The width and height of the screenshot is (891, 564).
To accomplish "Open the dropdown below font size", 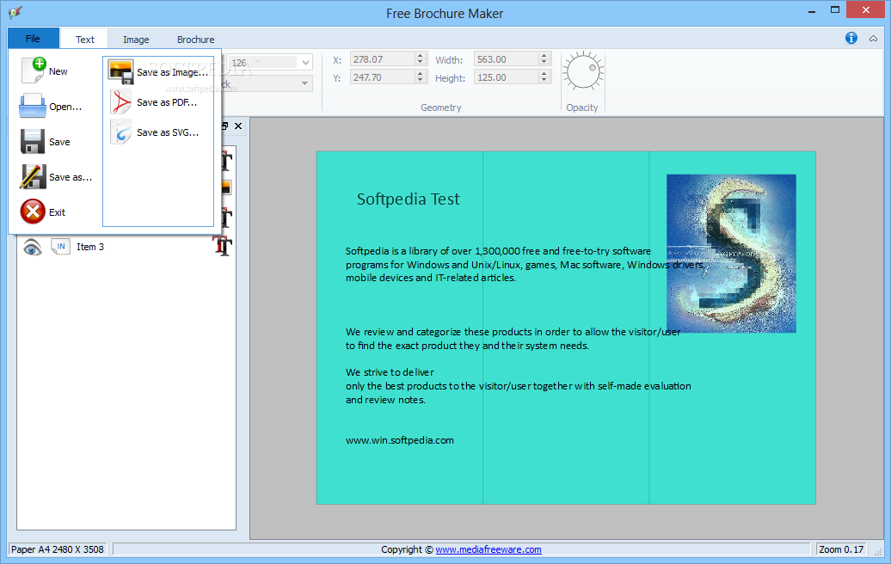I will point(305,84).
